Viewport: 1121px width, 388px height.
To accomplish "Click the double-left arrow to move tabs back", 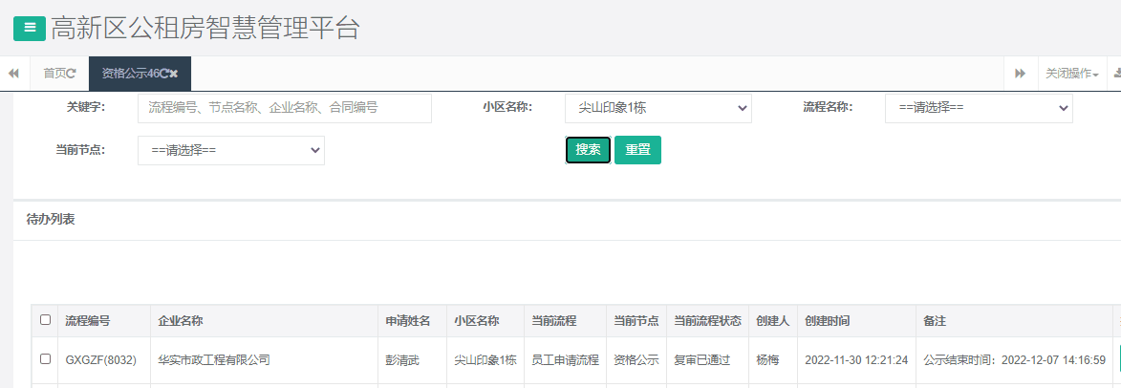I will [13, 74].
